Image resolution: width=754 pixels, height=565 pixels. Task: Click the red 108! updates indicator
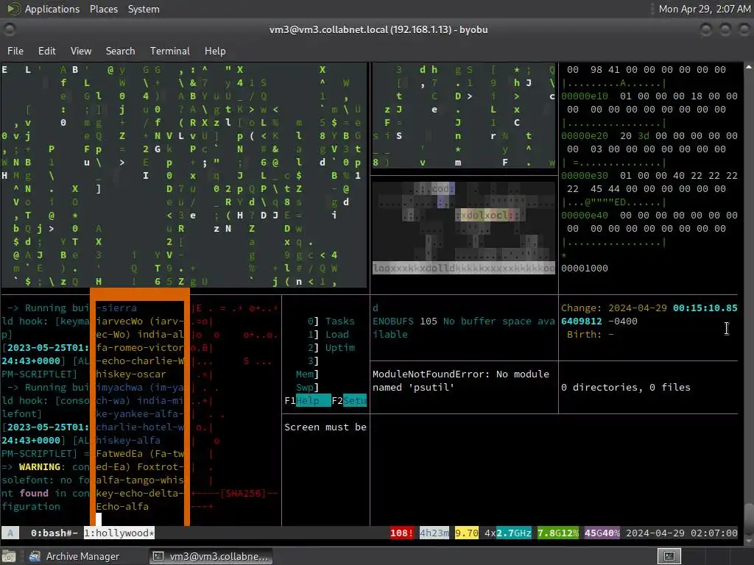pyautogui.click(x=401, y=533)
